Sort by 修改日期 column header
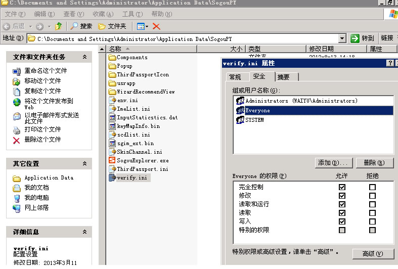This screenshot has height=269, width=398. (337, 49)
